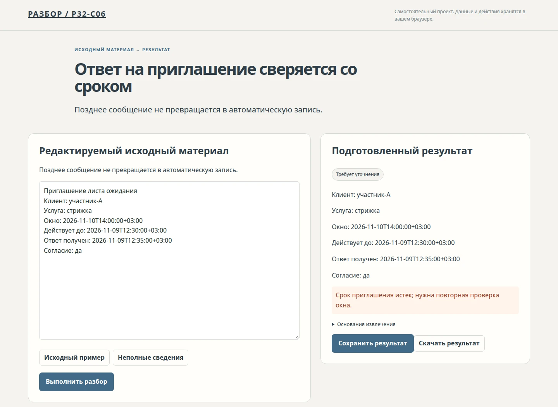This screenshot has height=407, width=558.
Task: Click the heading 'Подготовленный результат'
Action: 402,151
